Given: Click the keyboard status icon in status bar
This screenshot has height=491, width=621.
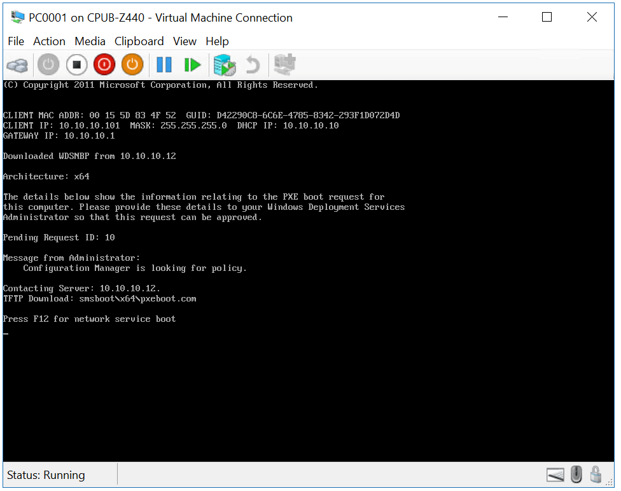Looking at the screenshot, I should tap(555, 474).
